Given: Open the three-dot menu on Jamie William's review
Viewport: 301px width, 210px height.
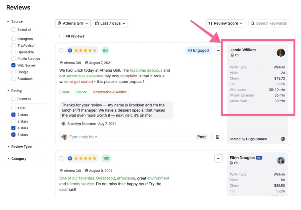Looking at the screenshot, I should pyautogui.click(x=218, y=50).
